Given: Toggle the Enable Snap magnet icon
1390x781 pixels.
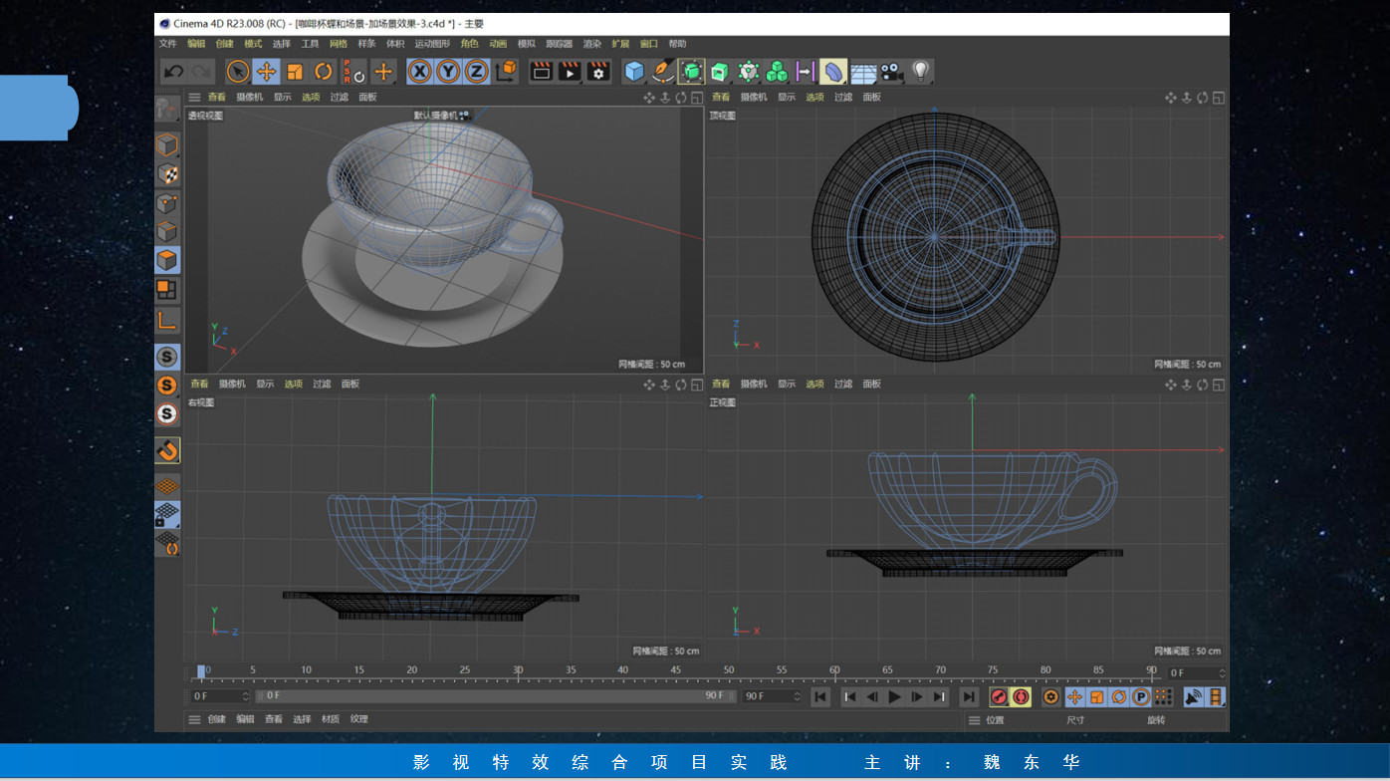Looking at the screenshot, I should tap(167, 450).
